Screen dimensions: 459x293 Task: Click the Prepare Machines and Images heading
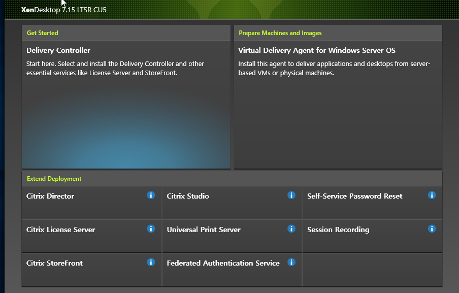[x=280, y=33]
